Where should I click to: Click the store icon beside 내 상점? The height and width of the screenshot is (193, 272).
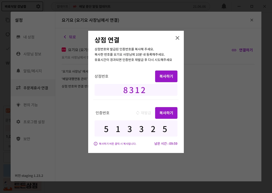click(x=18, y=37)
